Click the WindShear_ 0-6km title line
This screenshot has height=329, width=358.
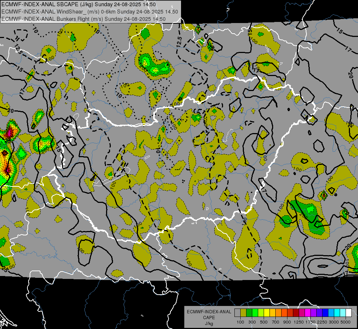(90, 12)
